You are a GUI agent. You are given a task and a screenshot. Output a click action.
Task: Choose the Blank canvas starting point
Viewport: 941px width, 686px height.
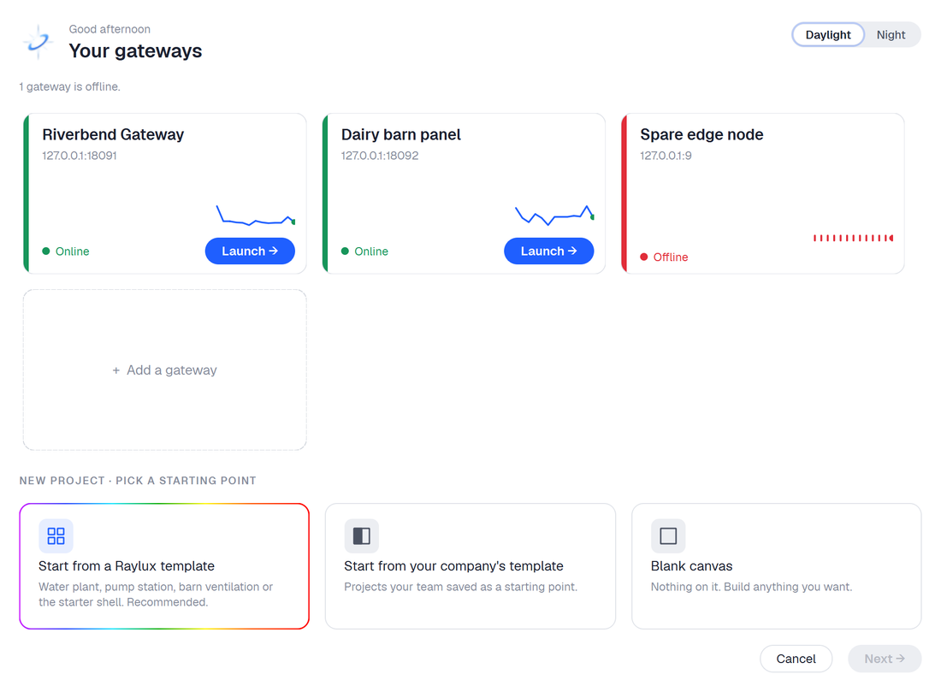pos(777,566)
